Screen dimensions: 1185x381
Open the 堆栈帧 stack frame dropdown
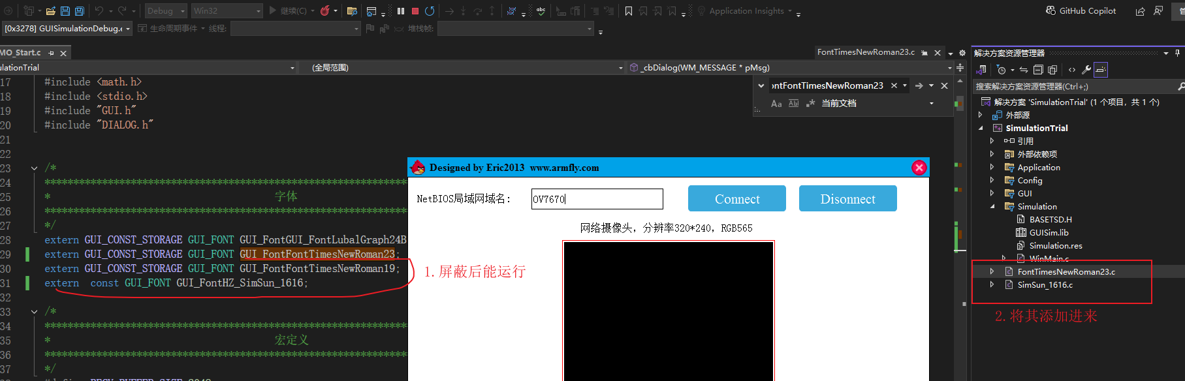(515, 29)
